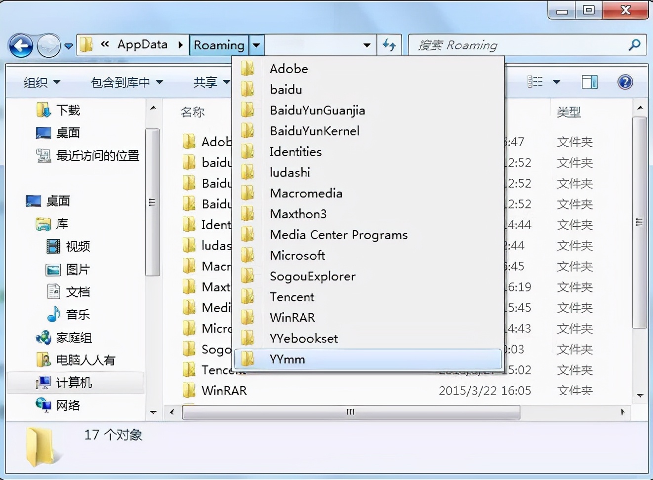Click the change view icon
The width and height of the screenshot is (653, 480).
point(535,81)
